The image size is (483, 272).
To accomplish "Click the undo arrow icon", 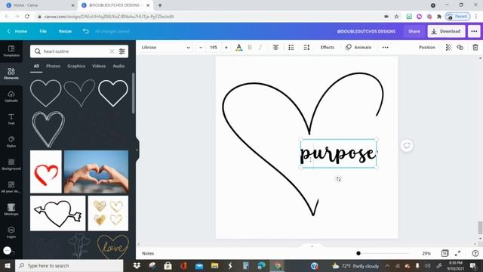I will pos(85,31).
